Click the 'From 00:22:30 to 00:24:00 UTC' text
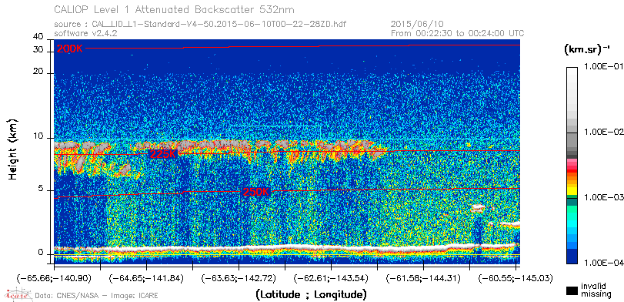The image size is (624, 302). (458, 33)
